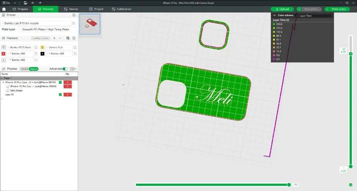357x191 pixels.
Task: Open Flushing volumes settings
Action: (41, 38)
